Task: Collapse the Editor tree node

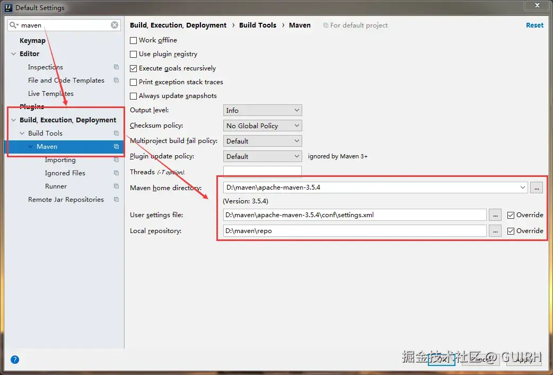Action: 14,54
